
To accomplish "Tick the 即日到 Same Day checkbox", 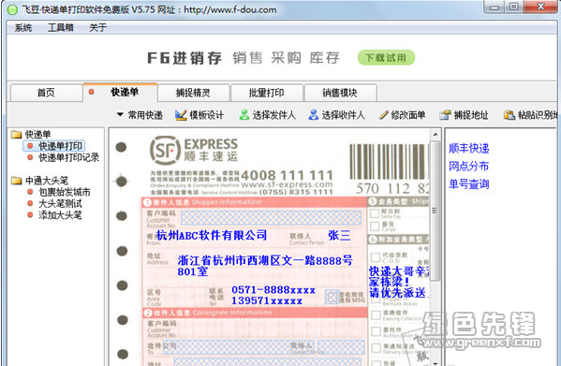I will pyautogui.click(x=375, y=213).
